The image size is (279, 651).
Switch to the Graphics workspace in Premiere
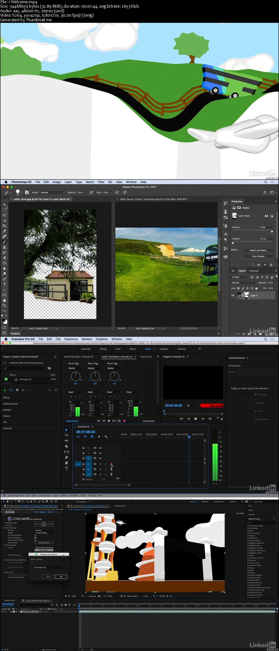click(164, 349)
